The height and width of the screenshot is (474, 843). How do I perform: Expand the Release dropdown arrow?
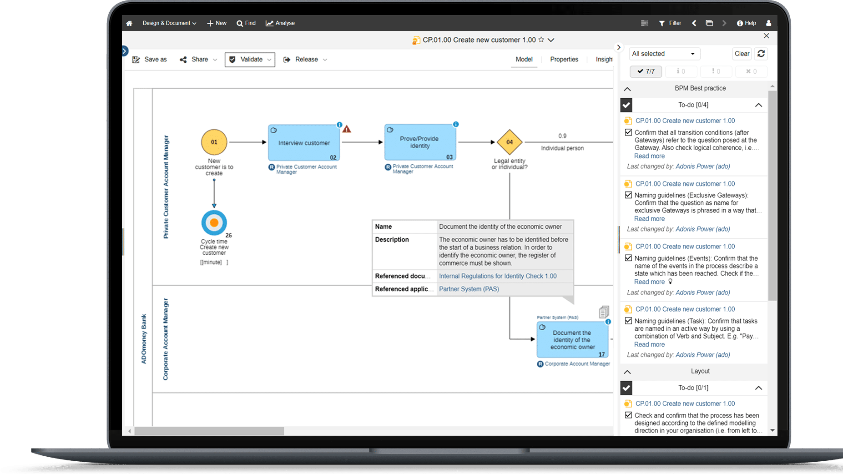tap(325, 60)
